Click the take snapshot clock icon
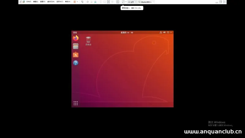This screenshot has height=138, width=245. point(88,2)
